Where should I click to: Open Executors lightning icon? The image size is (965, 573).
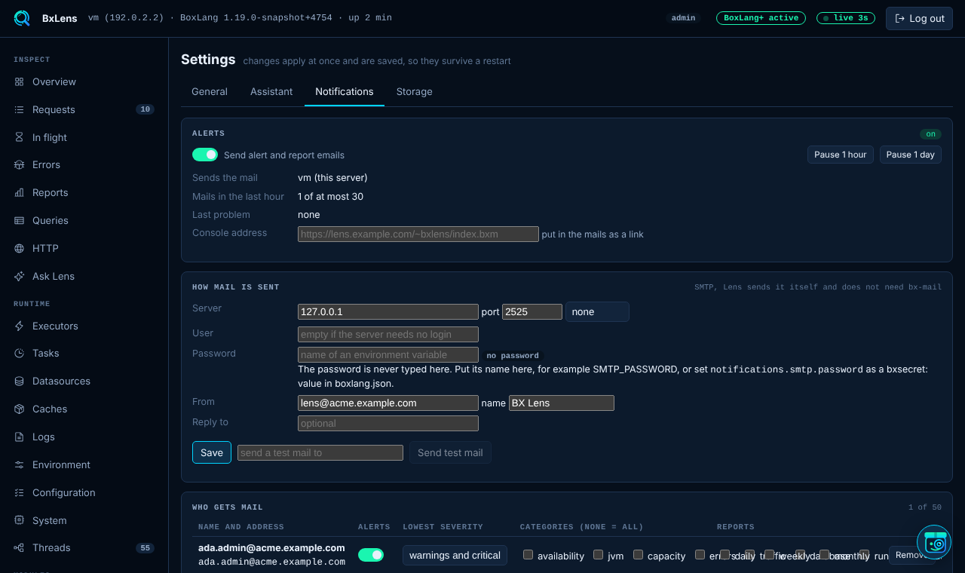click(x=20, y=326)
